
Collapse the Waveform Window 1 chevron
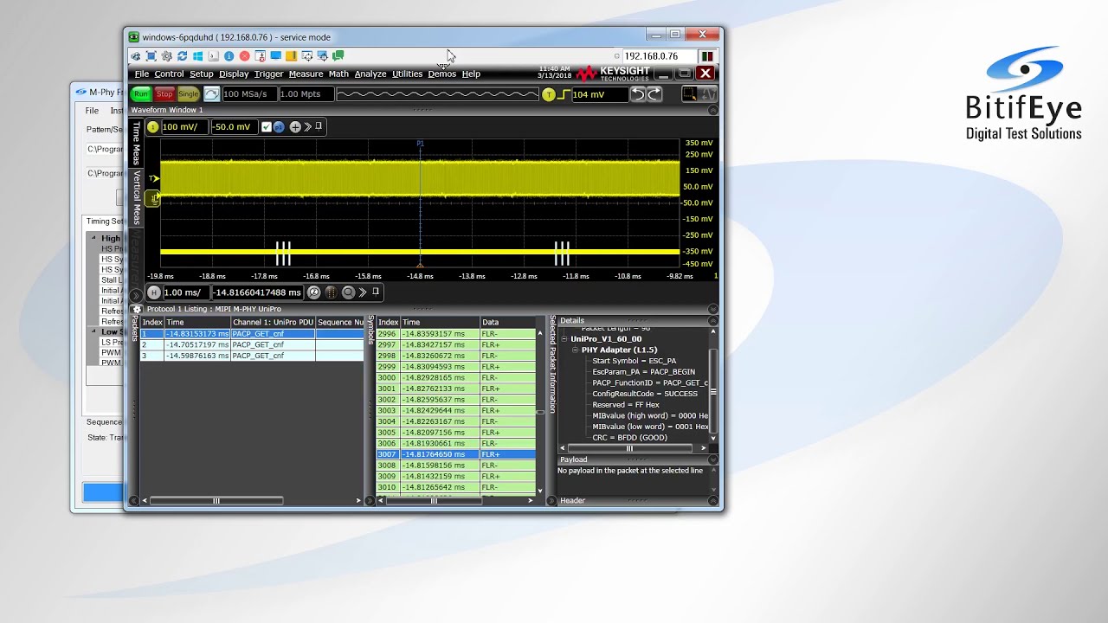point(713,110)
